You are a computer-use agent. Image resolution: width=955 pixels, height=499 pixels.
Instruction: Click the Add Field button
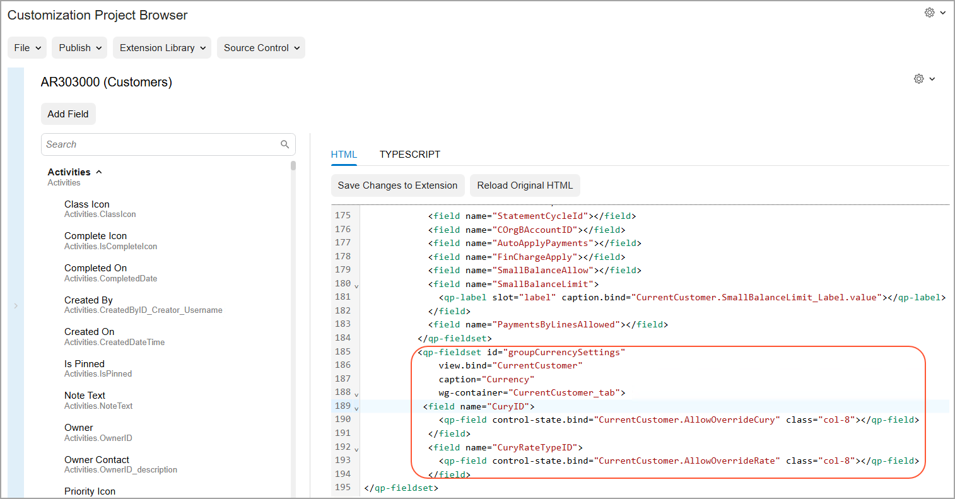point(68,114)
